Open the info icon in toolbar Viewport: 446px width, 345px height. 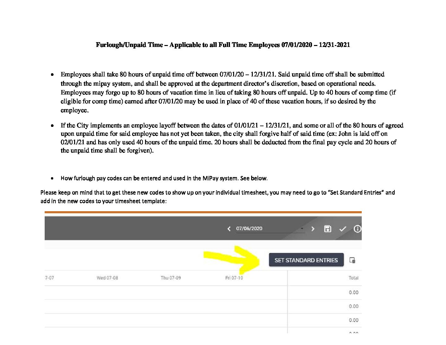[x=357, y=229]
